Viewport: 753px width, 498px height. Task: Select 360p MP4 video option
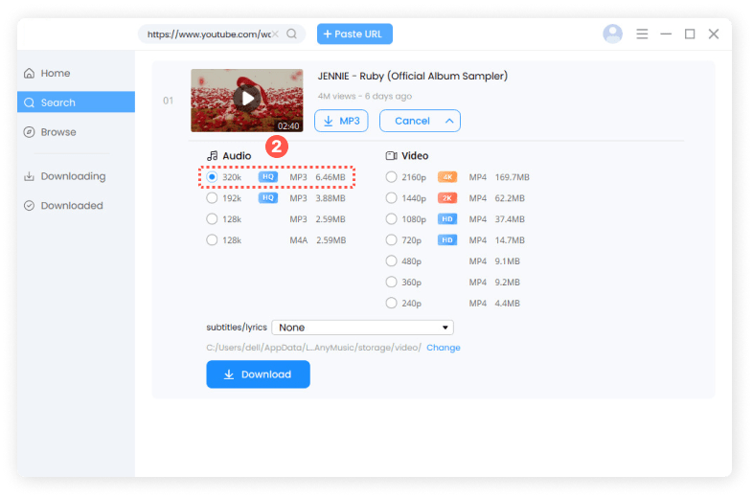tap(392, 282)
